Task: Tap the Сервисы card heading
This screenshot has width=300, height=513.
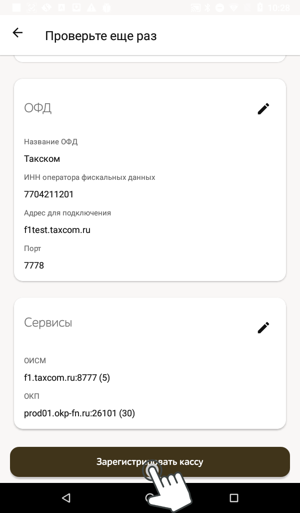Action: point(48,323)
